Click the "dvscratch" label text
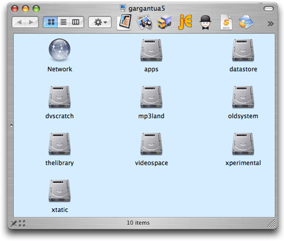The image size is (284, 241). (59, 116)
